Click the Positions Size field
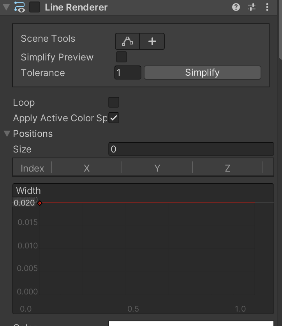The height and width of the screenshot is (326, 282). click(191, 149)
